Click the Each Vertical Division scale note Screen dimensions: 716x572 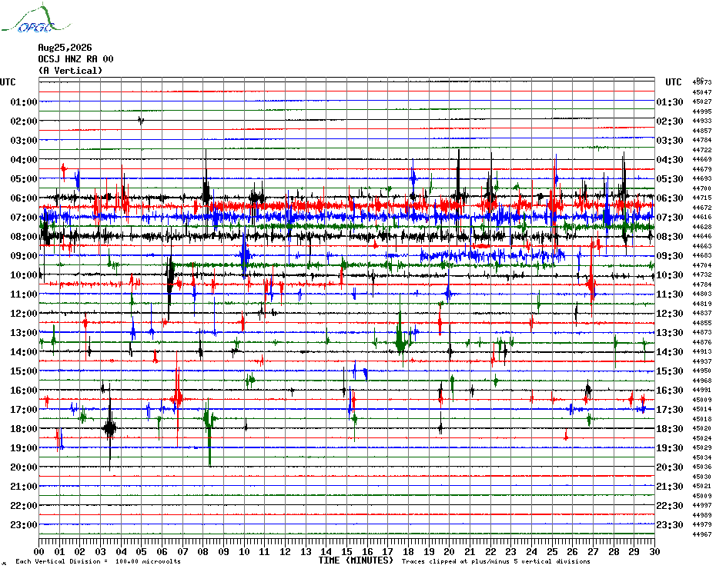(99, 561)
